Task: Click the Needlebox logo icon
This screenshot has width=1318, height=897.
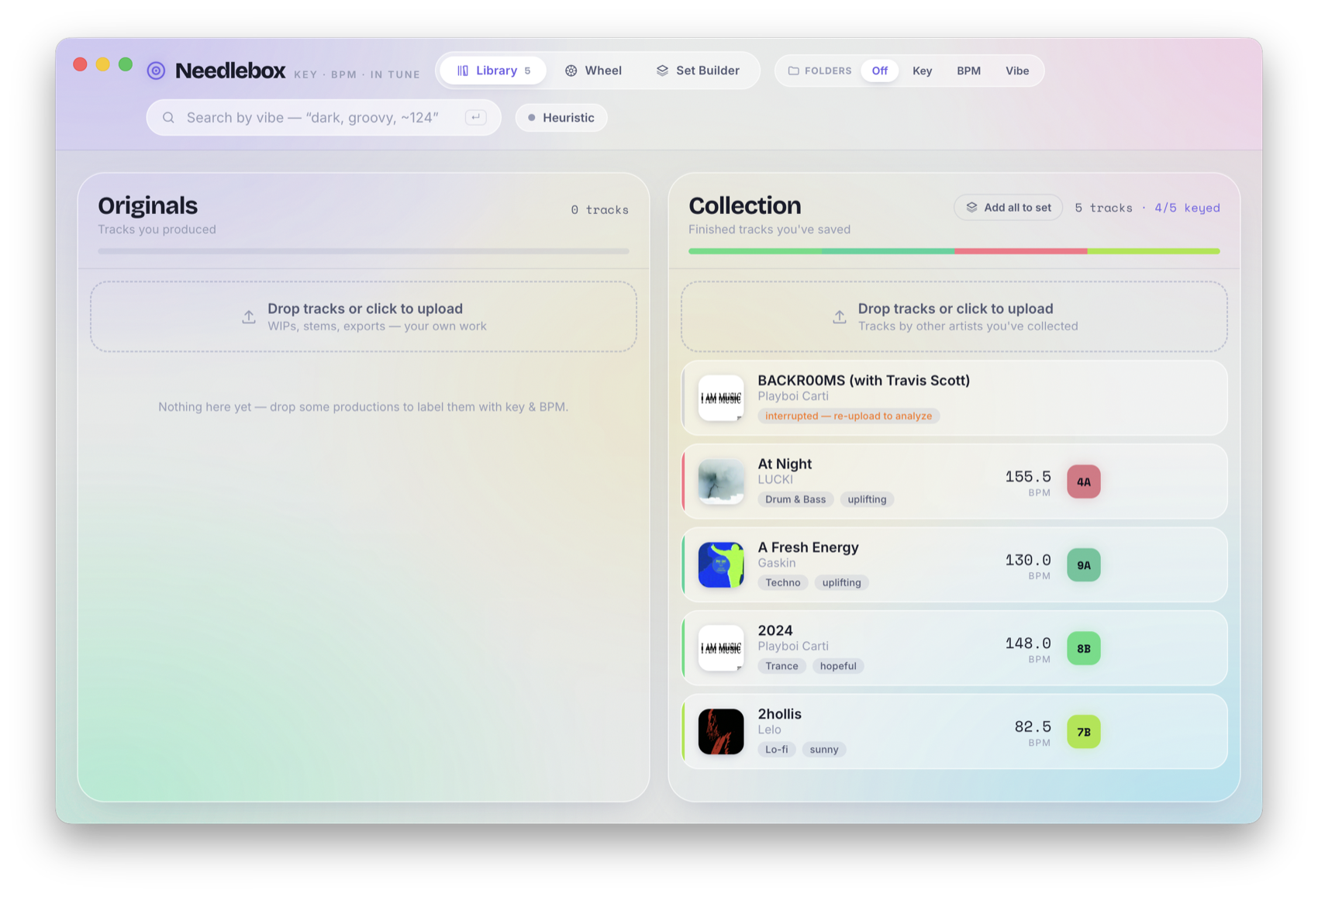Action: click(x=156, y=71)
